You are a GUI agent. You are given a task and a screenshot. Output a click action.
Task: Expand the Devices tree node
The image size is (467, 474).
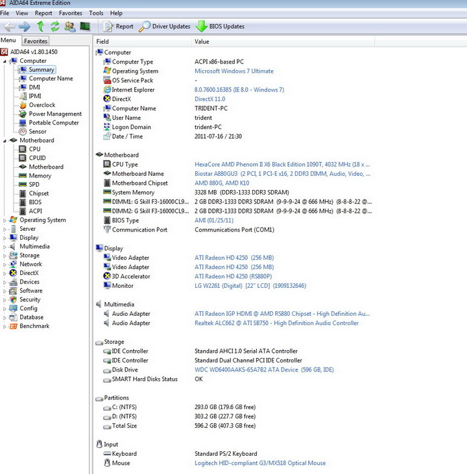pos(5,282)
